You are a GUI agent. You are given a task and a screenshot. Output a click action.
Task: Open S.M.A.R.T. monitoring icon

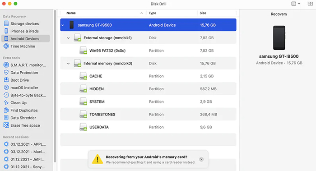(6, 65)
